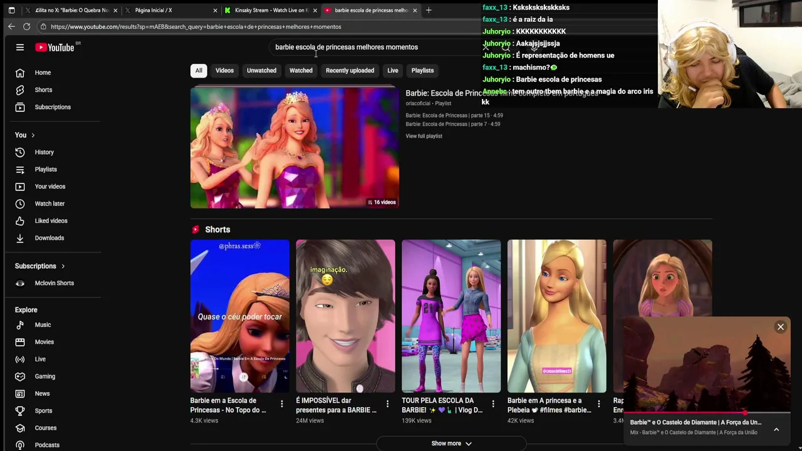Click the browser back arrow
The width and height of the screenshot is (802, 451).
11,26
